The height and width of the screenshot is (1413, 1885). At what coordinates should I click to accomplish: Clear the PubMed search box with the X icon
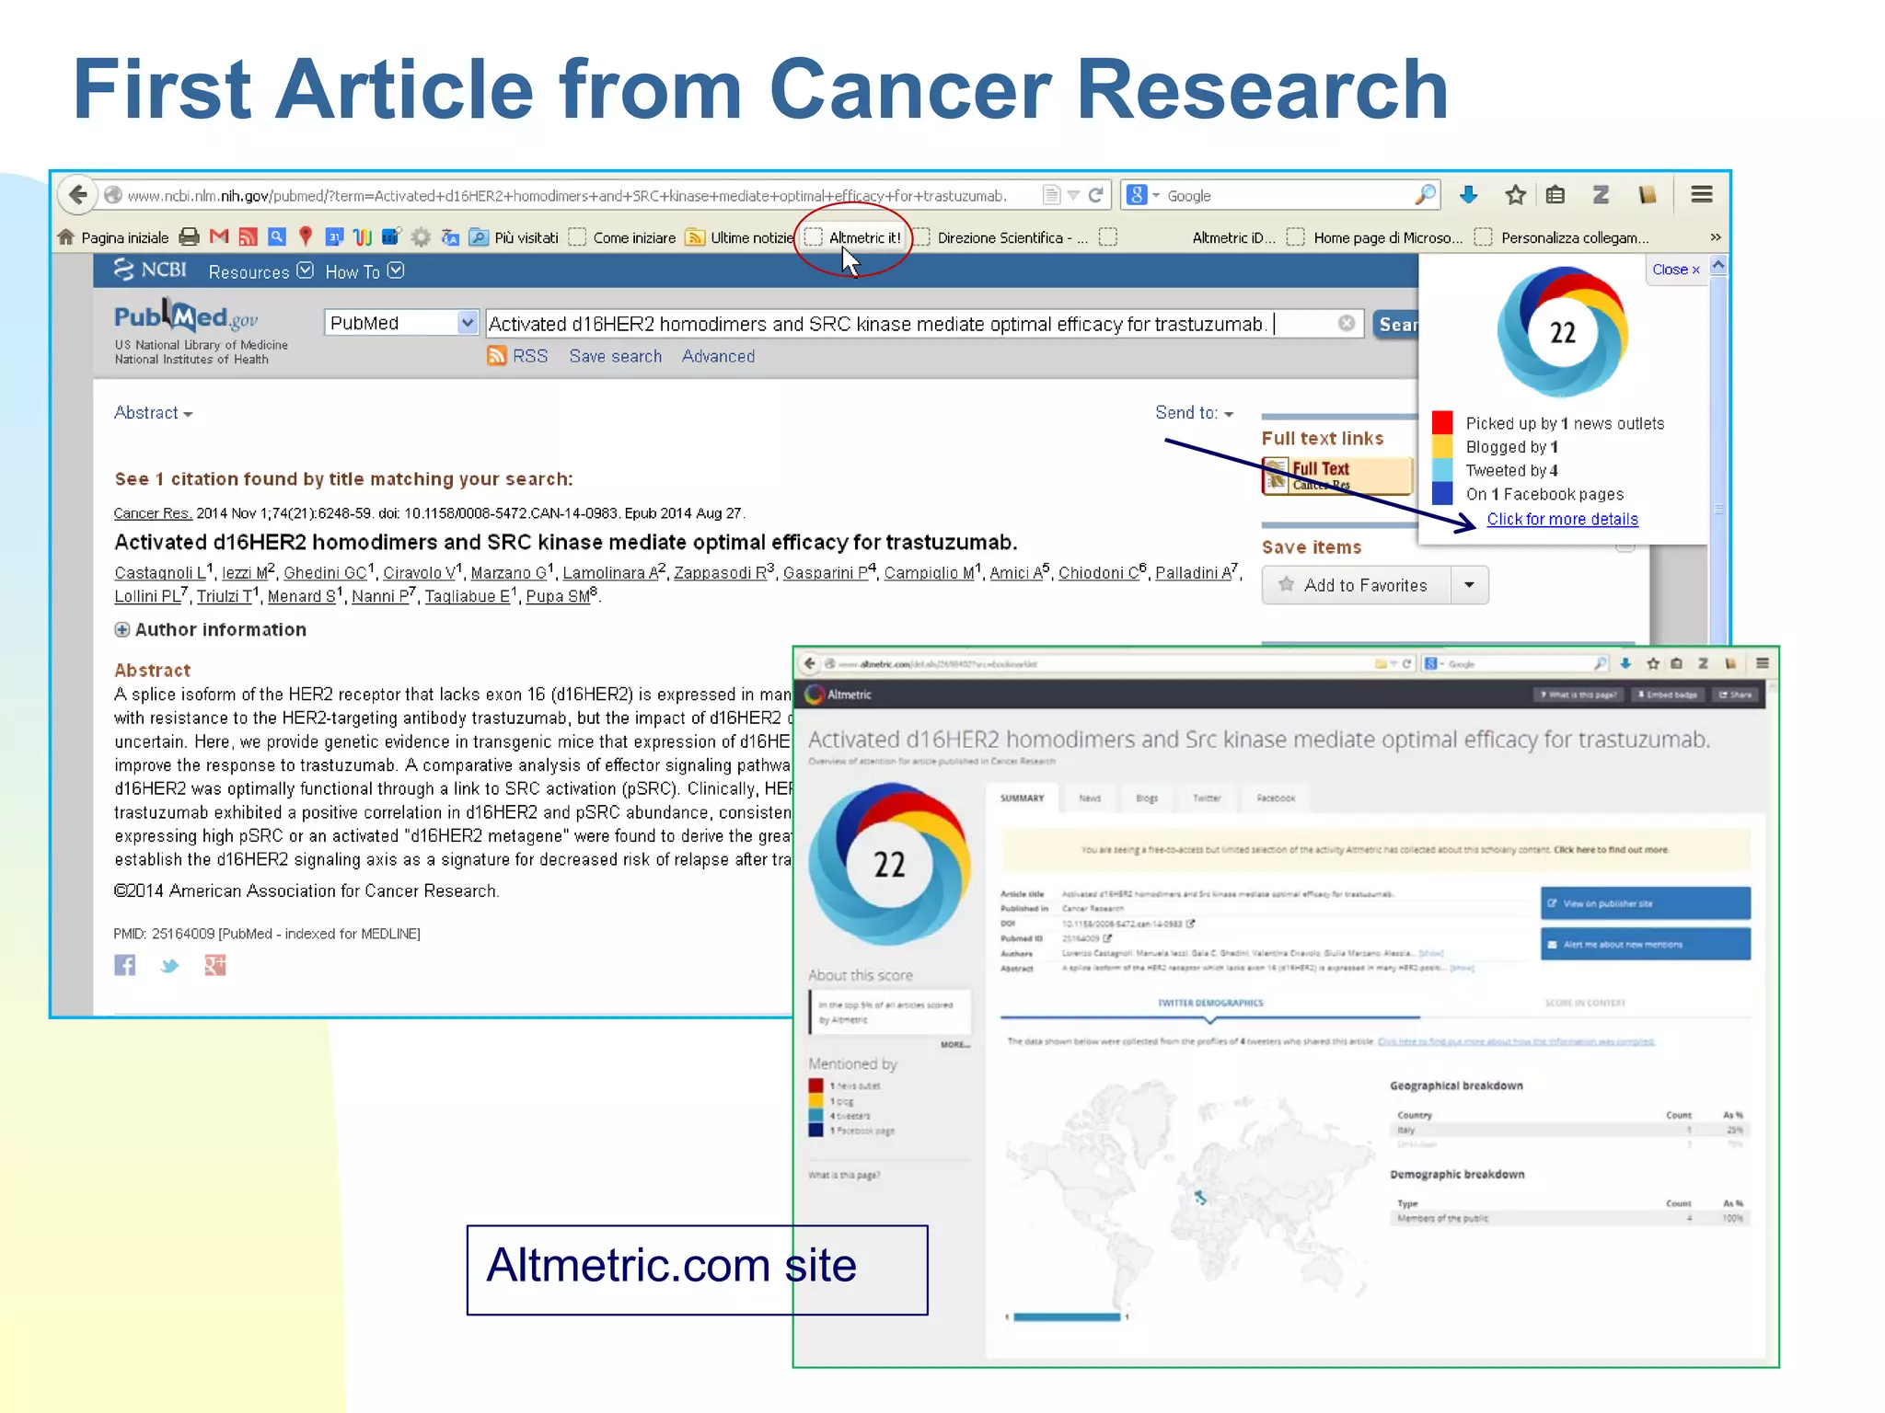1347,323
